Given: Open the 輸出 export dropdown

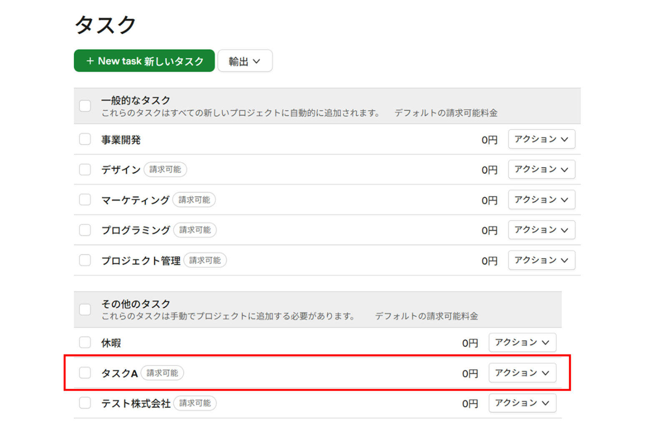Looking at the screenshot, I should 245,61.
